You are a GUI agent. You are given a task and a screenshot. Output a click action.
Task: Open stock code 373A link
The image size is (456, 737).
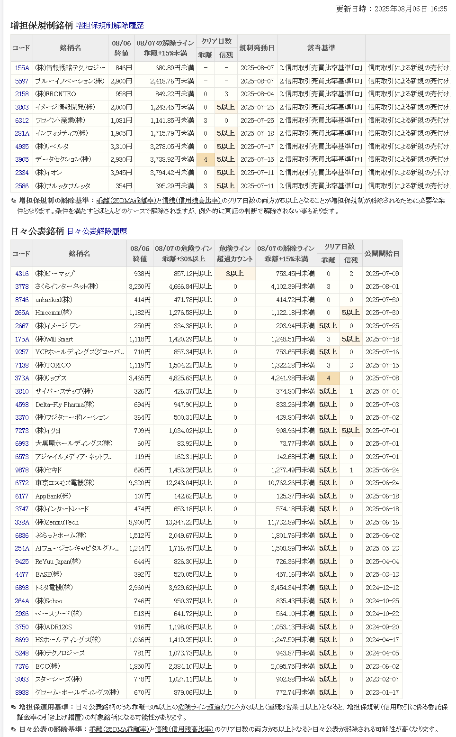click(x=22, y=378)
